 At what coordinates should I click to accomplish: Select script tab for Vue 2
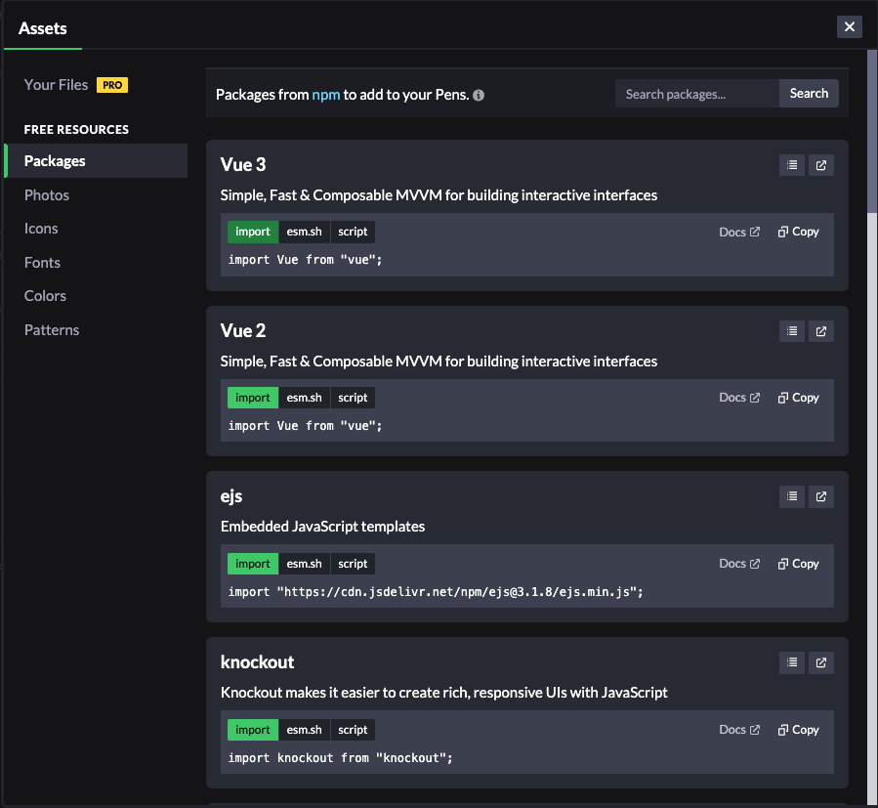[353, 398]
